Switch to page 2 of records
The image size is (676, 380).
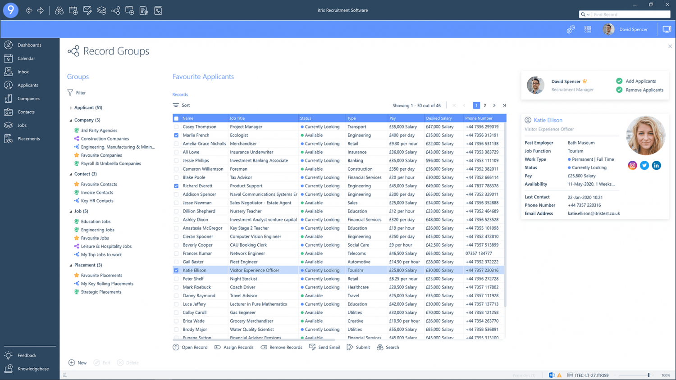coord(485,105)
